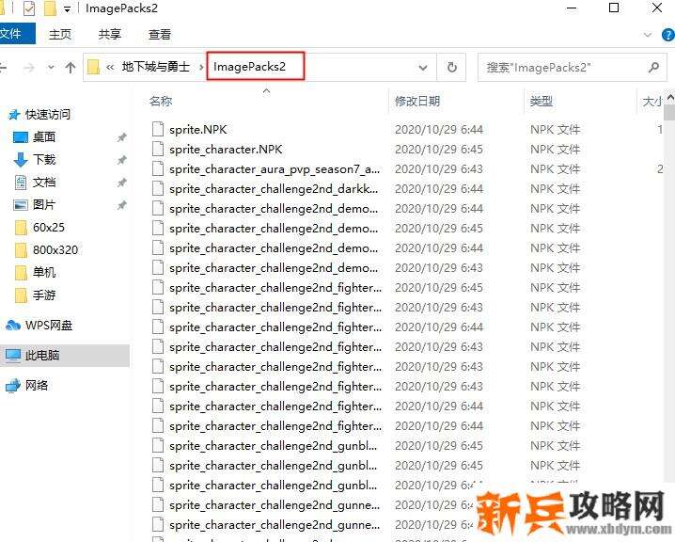Screen dimensions: 675x542
Task: Select the sprite_character.NPK file
Action: click(226, 150)
